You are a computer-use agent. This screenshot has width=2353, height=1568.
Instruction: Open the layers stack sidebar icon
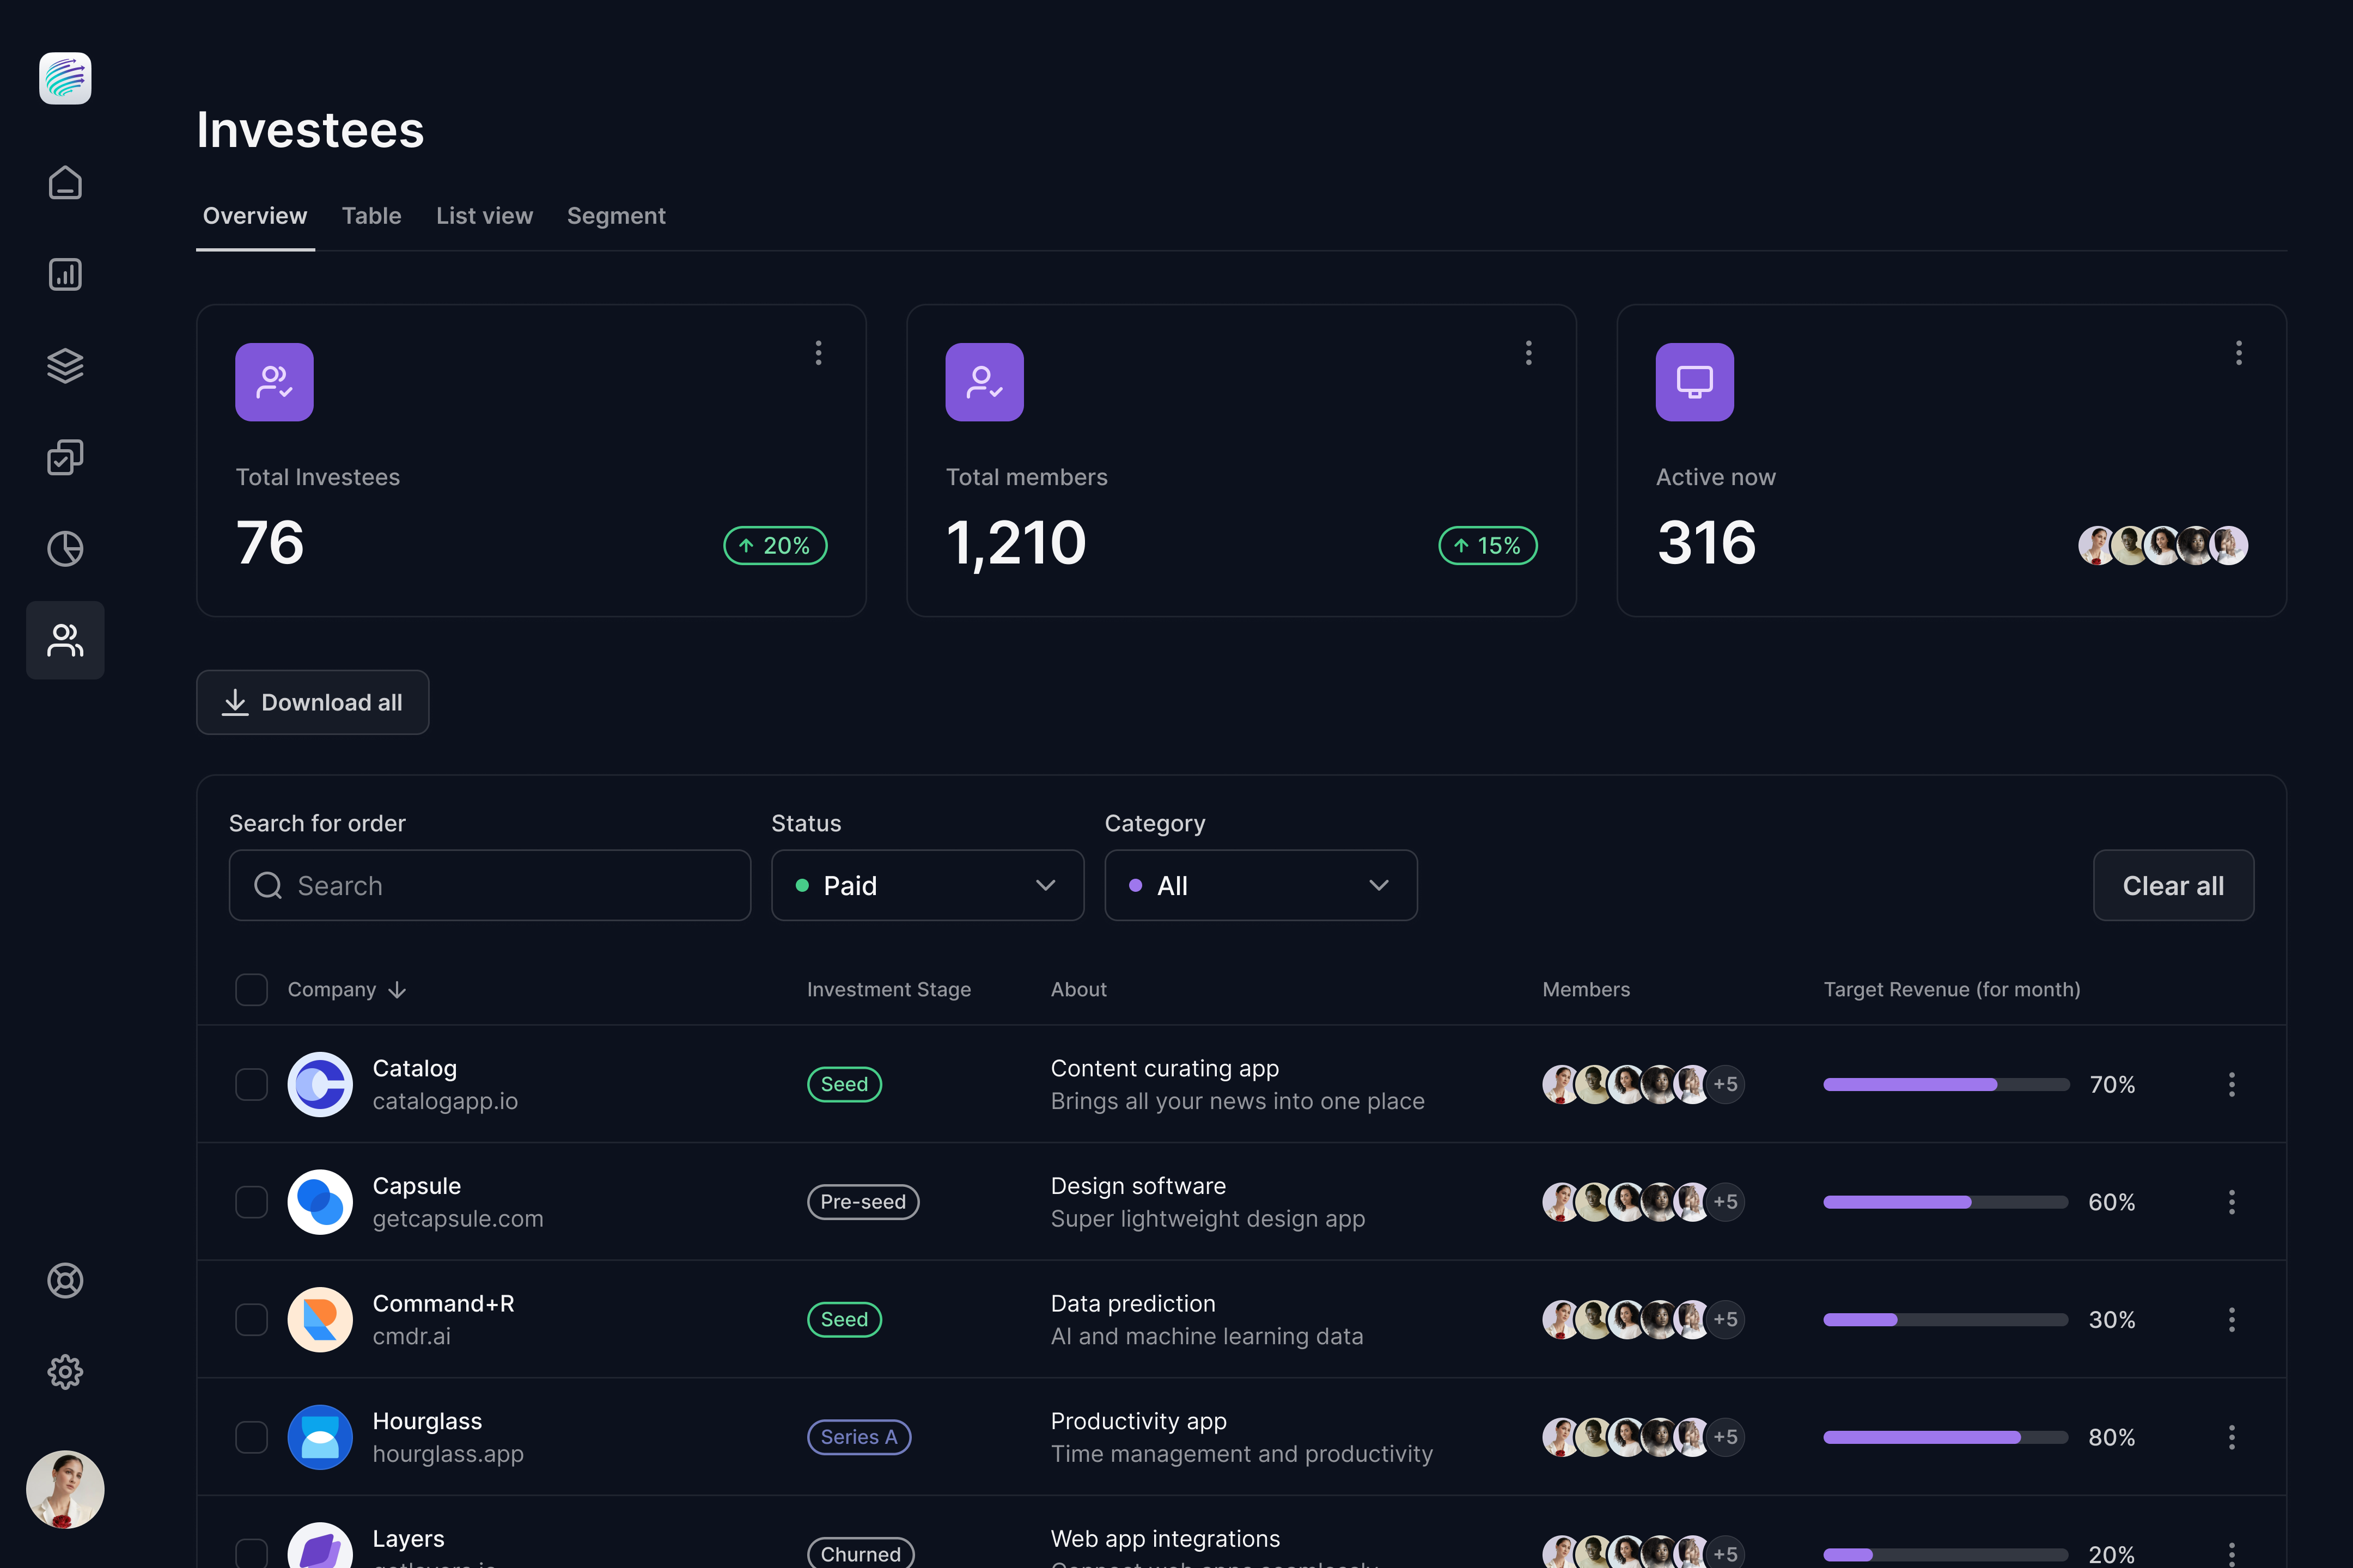click(x=65, y=366)
